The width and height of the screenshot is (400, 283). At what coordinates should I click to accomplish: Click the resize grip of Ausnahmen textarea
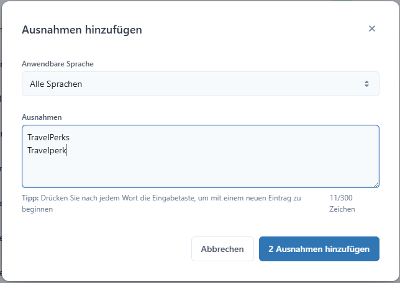(376, 185)
